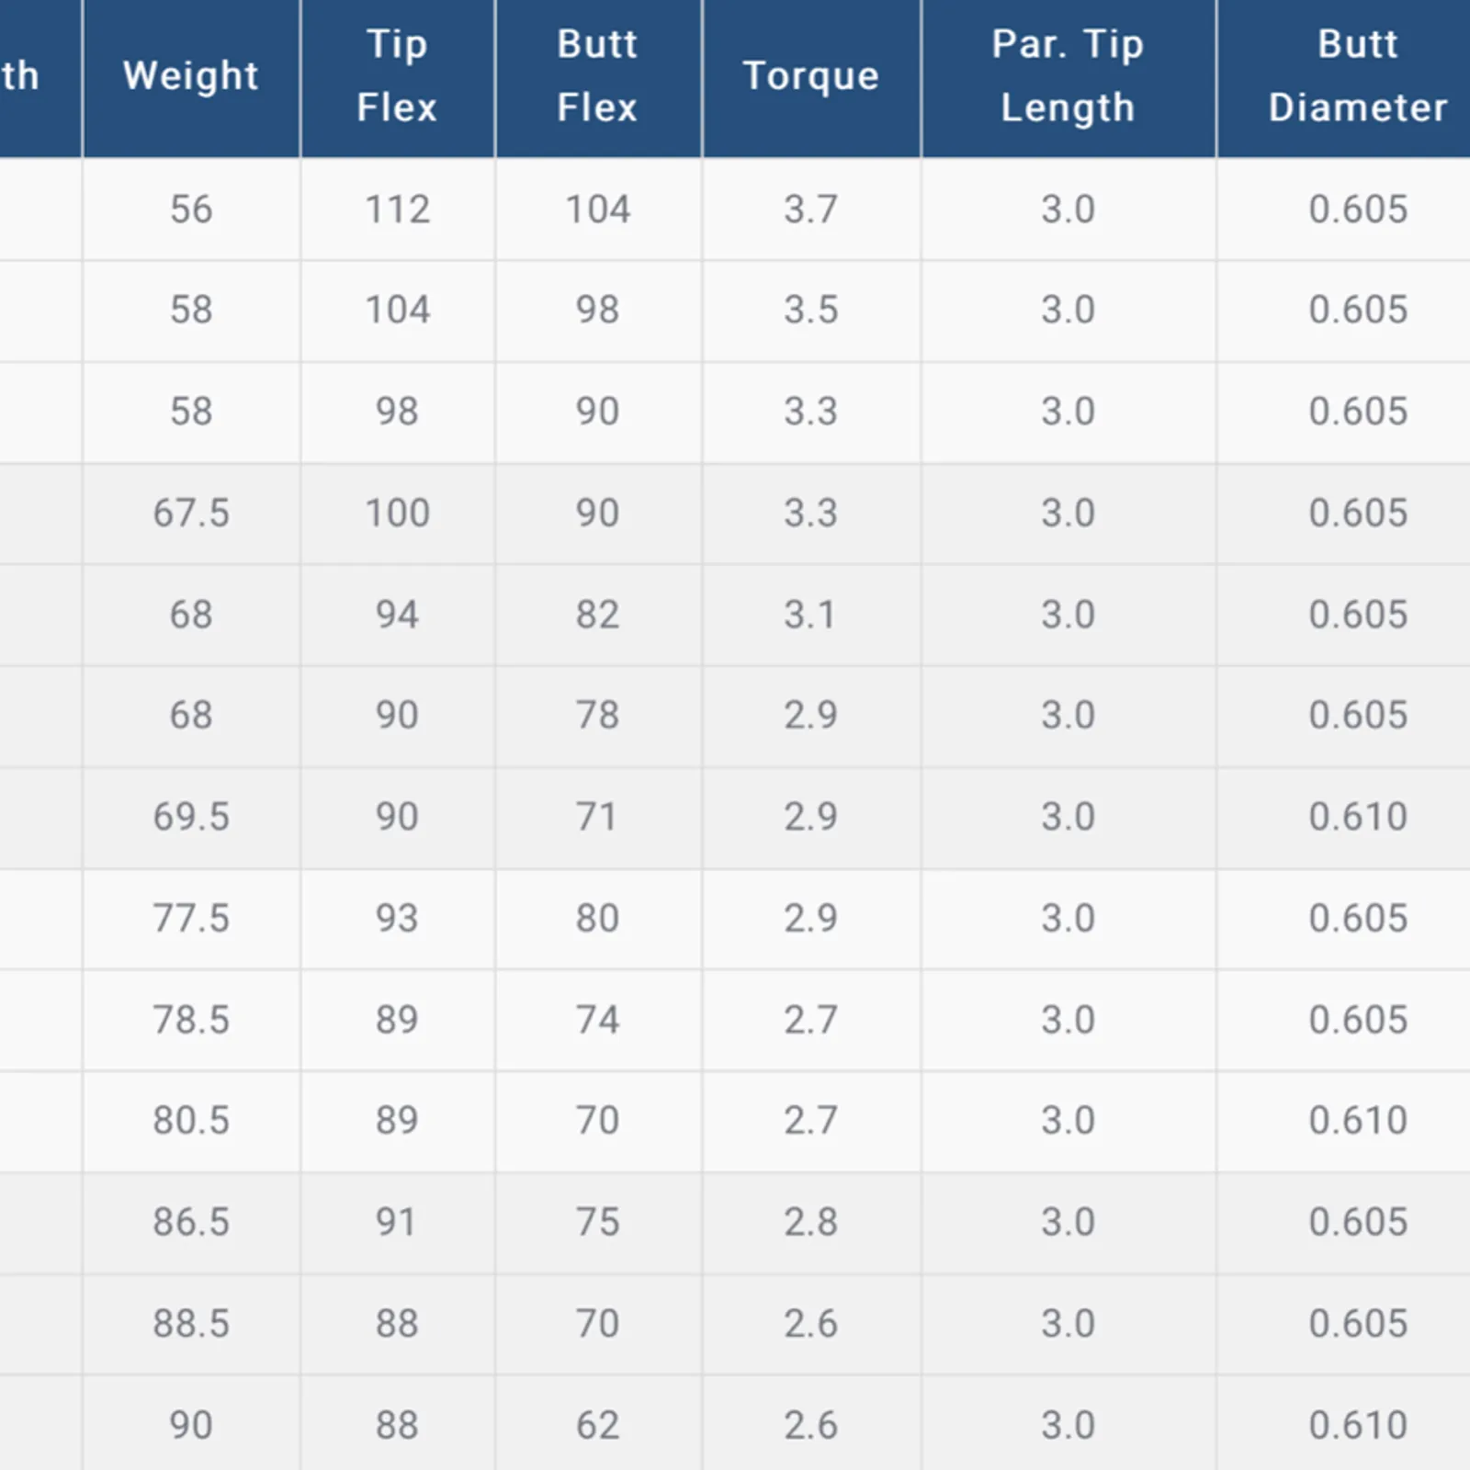Click the Torque value 3.7
Image resolution: width=1470 pixels, height=1470 pixels.
point(810,209)
